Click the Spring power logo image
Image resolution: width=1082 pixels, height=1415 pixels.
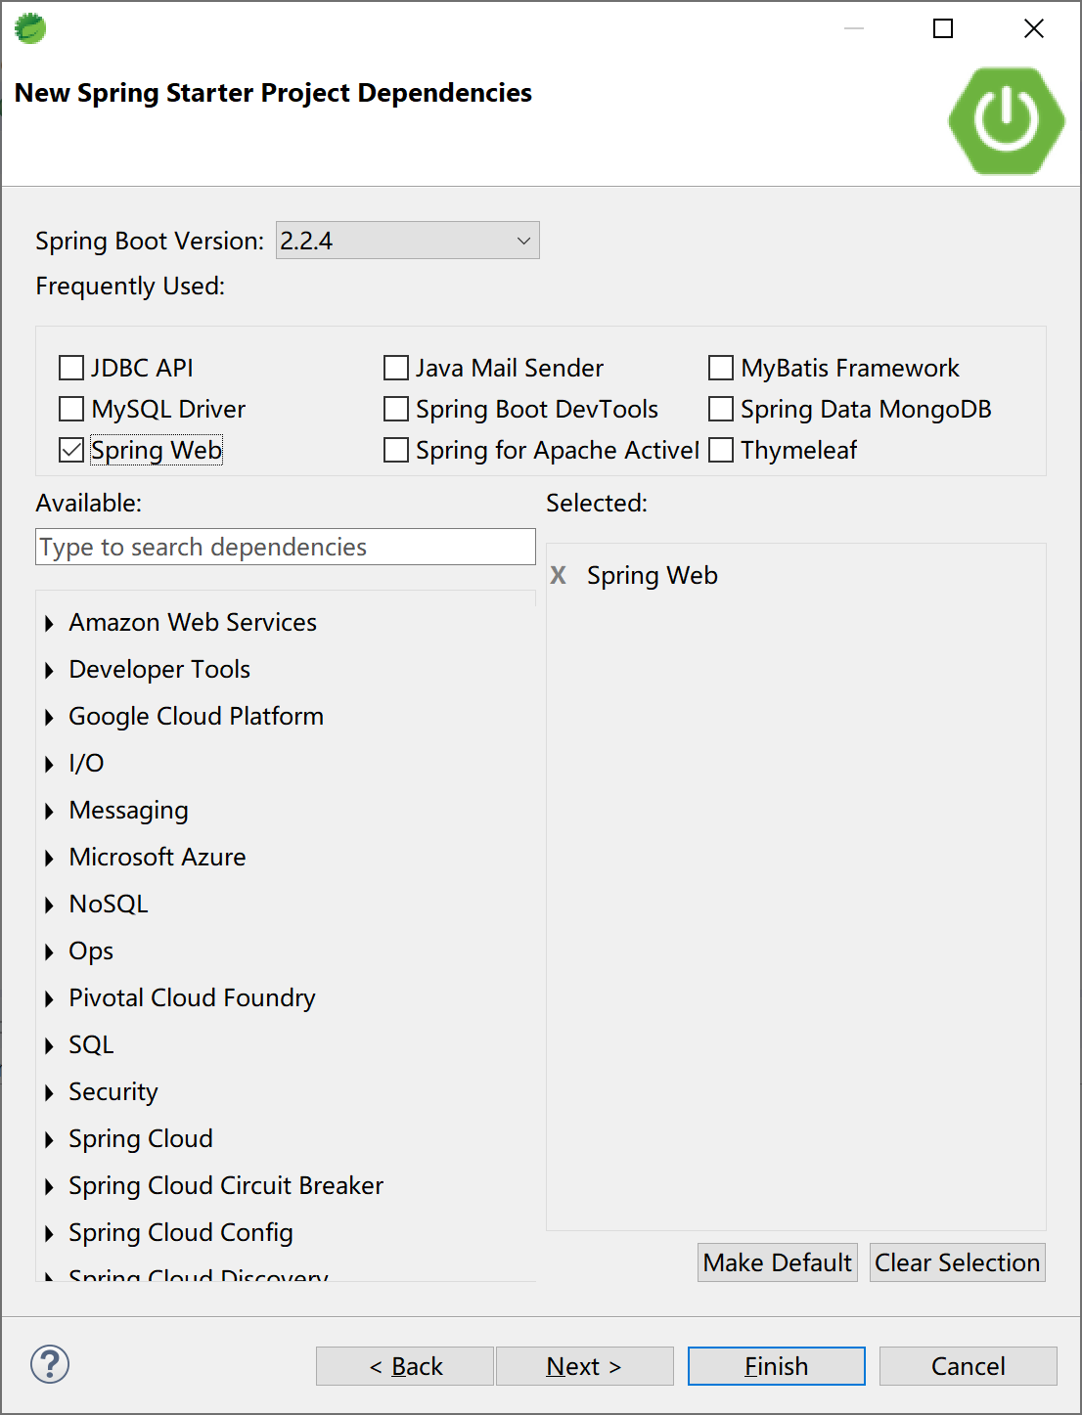tap(1006, 121)
